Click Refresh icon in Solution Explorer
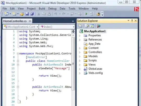This screenshot has height=106, width=141. point(92,26)
